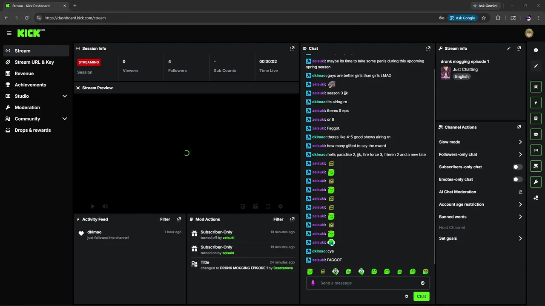Open the user avatar at top right of the dashboard
545x306 pixels.
pos(529,33)
